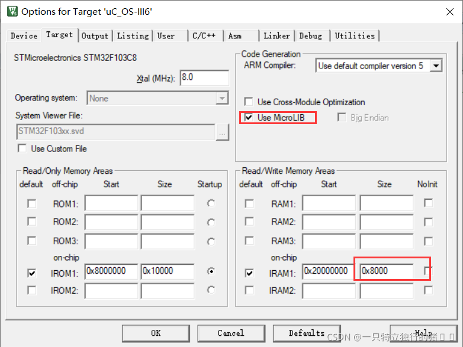
Task: Click the Help button
Action: 423,333
